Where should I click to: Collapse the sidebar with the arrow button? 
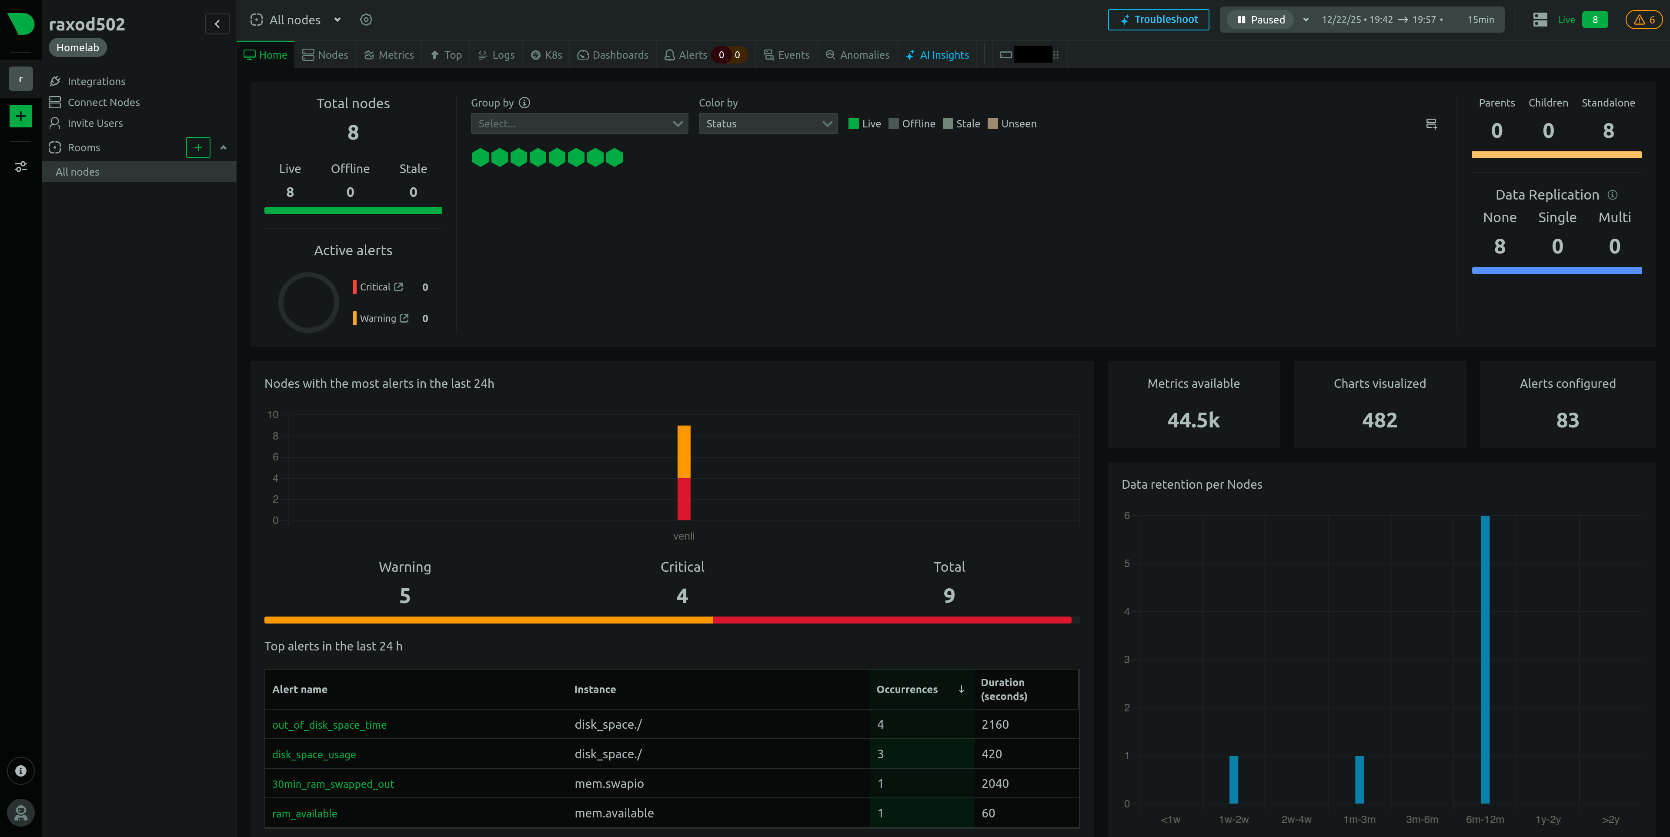coord(217,24)
